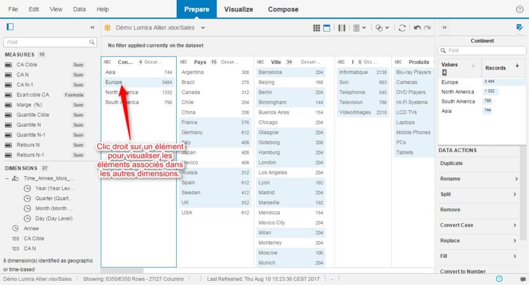Click the redo arrow icon

coord(427,28)
